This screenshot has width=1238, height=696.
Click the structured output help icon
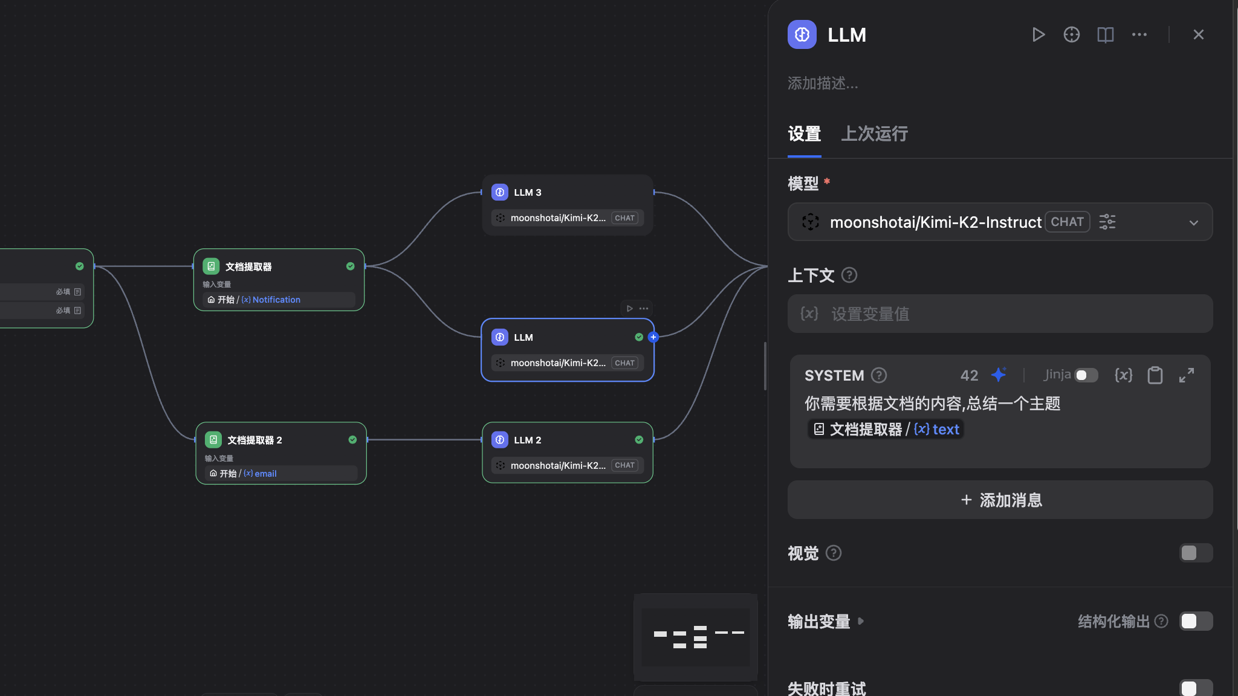coord(1161,621)
